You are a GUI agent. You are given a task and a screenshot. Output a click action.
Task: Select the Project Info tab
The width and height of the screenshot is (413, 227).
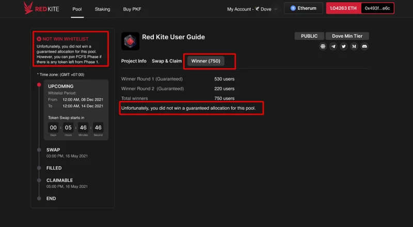[134, 61]
